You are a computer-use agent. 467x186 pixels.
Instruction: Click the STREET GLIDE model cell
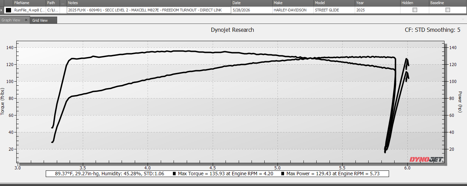[x=334, y=10]
